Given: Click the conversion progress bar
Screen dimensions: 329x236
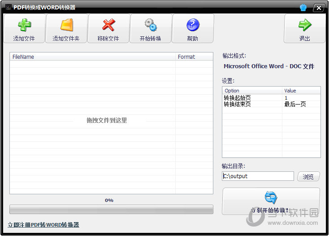Looking at the screenshot, I should coord(111,210).
